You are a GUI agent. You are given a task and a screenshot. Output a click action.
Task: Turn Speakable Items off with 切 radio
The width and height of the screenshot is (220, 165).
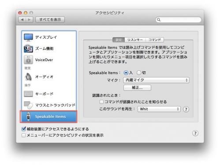click(x=139, y=73)
